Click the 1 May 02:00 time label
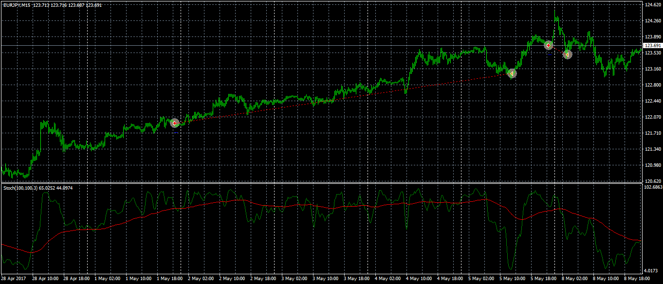663x284 pixels. 108,279
